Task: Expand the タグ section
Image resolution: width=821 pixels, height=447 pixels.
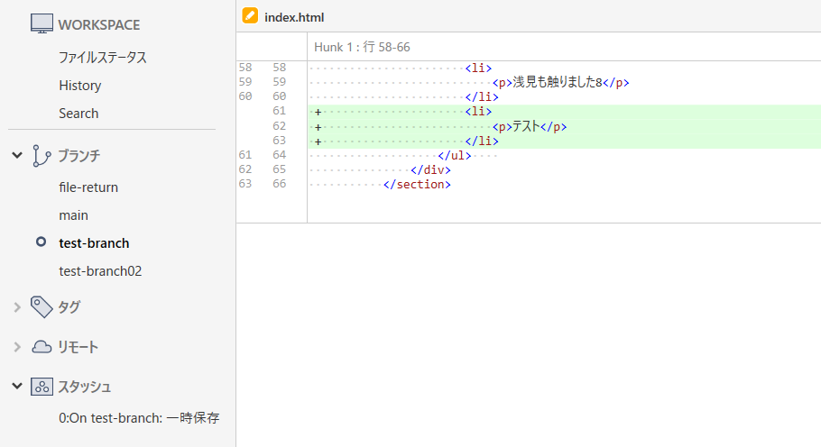Action: [17, 307]
